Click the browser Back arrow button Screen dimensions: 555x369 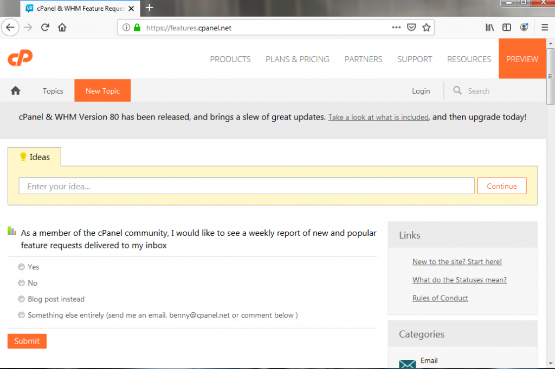[10, 27]
